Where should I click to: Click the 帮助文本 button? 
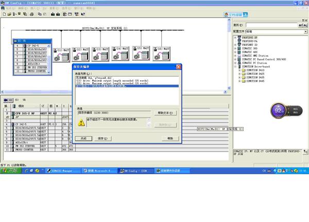pyautogui.click(x=165, y=113)
